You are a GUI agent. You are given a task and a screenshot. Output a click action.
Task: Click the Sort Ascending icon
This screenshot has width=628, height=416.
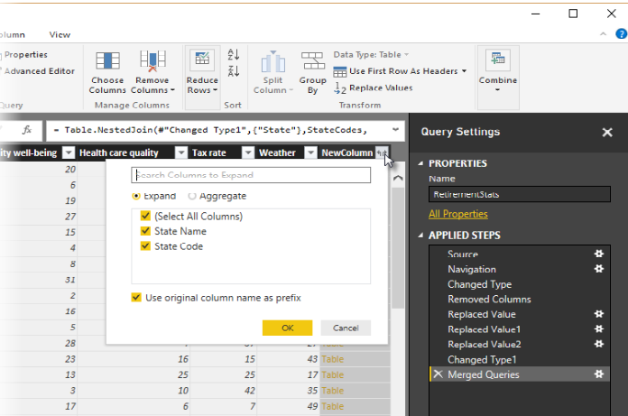click(x=235, y=55)
